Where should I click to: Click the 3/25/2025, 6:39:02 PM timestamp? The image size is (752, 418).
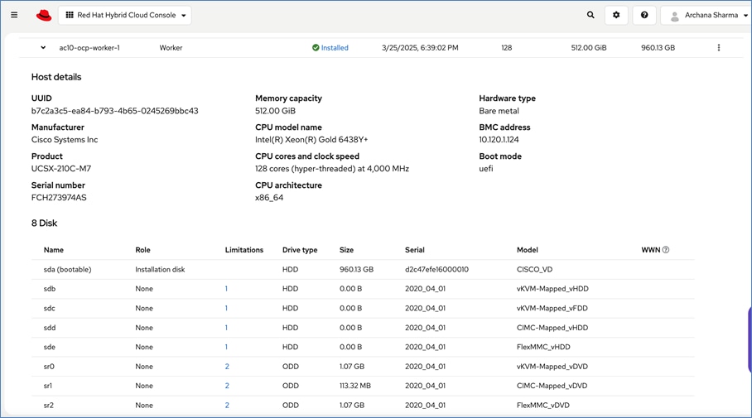pyautogui.click(x=420, y=47)
